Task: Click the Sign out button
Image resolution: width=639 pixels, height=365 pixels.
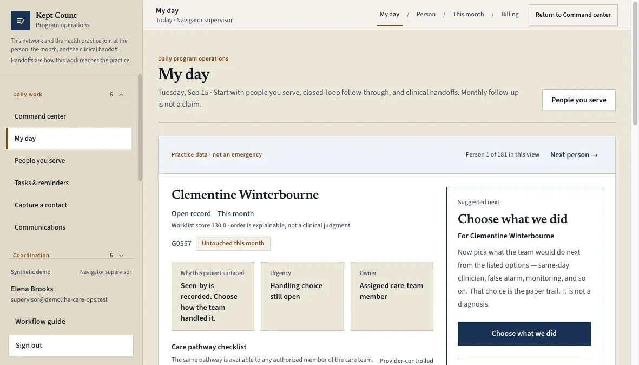Action: coord(71,346)
